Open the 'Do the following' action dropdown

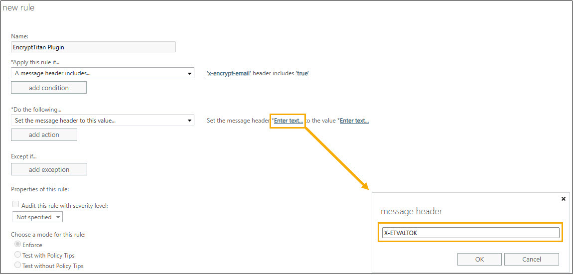103,120
